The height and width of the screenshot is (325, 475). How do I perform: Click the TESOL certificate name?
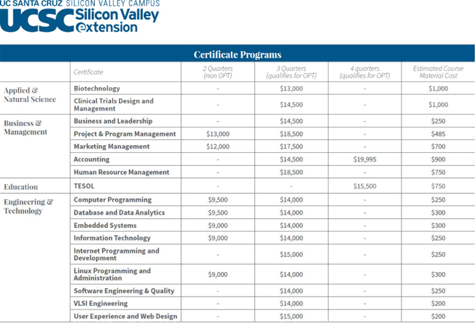[x=84, y=186]
